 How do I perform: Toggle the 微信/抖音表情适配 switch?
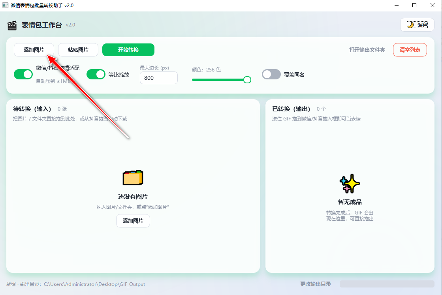pyautogui.click(x=23, y=74)
